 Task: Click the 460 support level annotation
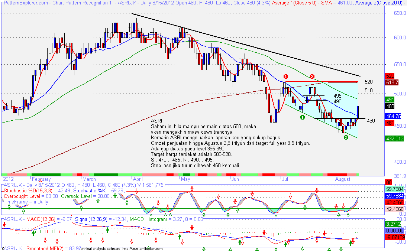[x=371, y=121]
